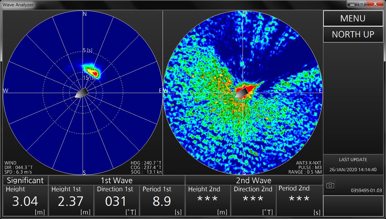Click the Direction 2nd readout box
This screenshot has width=386, height=219.
tap(253, 200)
